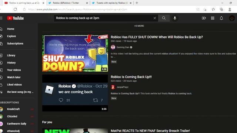237x133 pixels.
Task: Open a new browser tab
Action: pyautogui.click(x=137, y=3)
